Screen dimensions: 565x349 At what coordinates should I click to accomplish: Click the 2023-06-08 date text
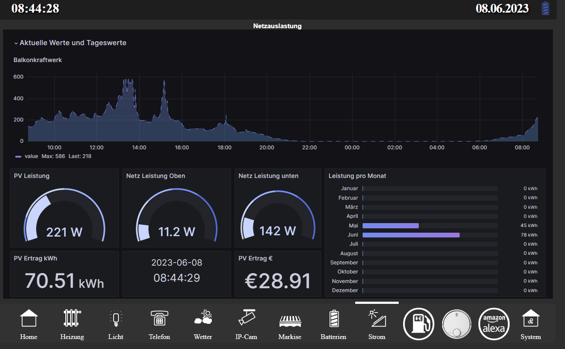[x=177, y=263]
